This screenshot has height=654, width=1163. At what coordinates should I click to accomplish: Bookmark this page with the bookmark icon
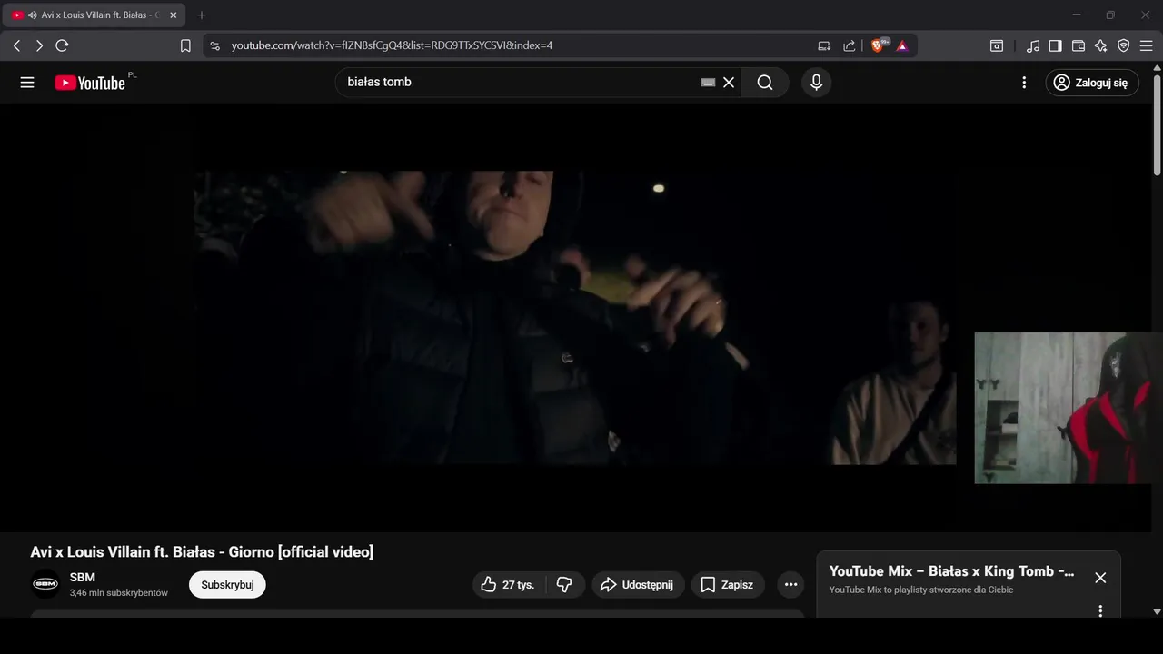(x=185, y=45)
